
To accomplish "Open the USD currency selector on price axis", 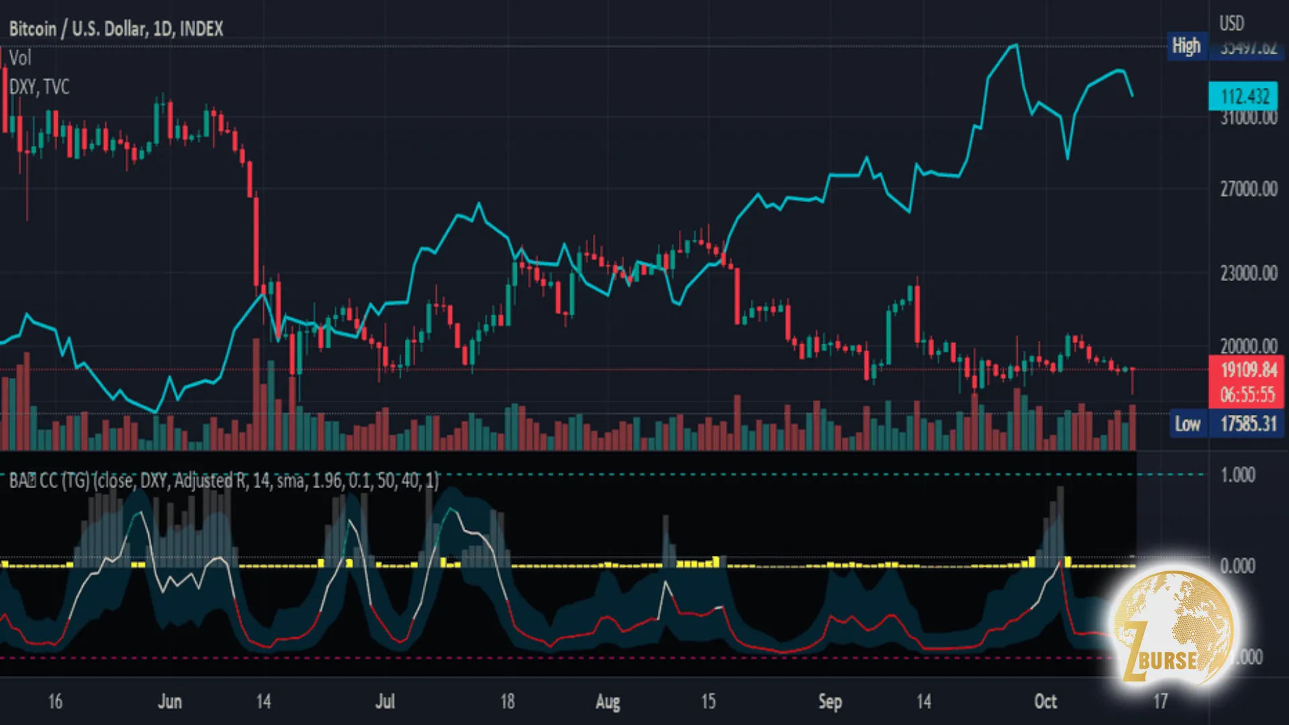I will click(1231, 23).
